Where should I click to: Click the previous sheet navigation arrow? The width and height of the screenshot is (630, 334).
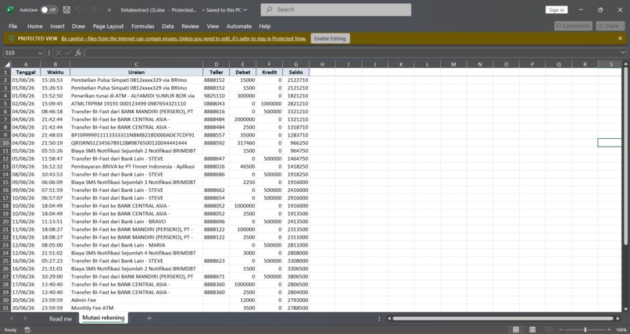pos(11,318)
